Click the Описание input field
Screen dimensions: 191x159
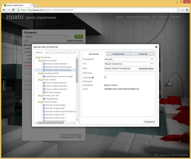tap(129, 73)
